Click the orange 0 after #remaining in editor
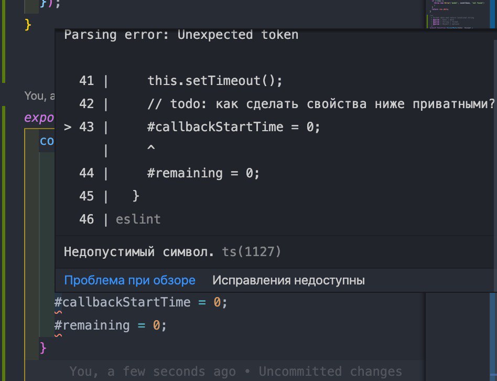 click(x=156, y=325)
